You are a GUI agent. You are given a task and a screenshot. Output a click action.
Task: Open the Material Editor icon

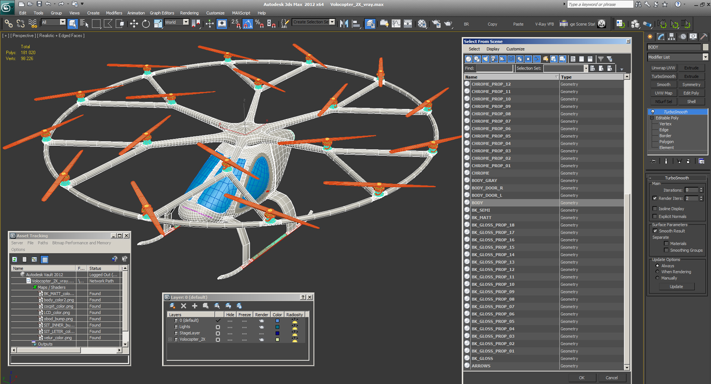click(x=422, y=24)
